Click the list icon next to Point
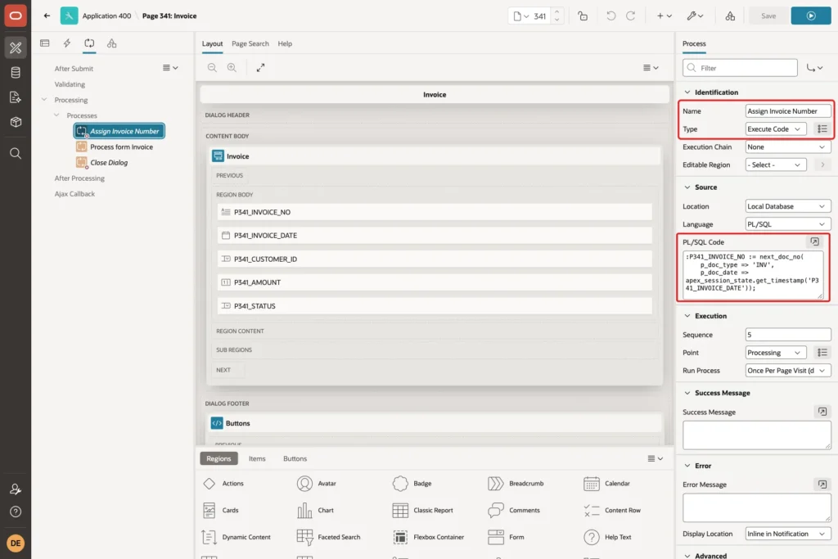 pos(822,352)
